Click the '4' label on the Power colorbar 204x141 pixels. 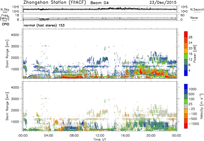click(189, 71)
